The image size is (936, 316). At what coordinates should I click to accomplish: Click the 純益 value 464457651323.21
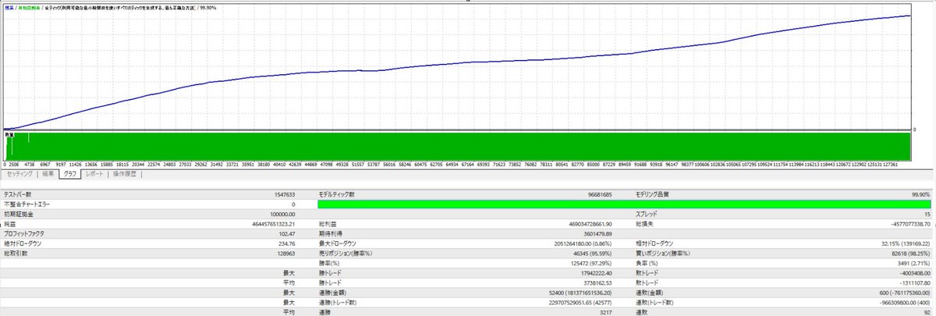[x=274, y=224]
